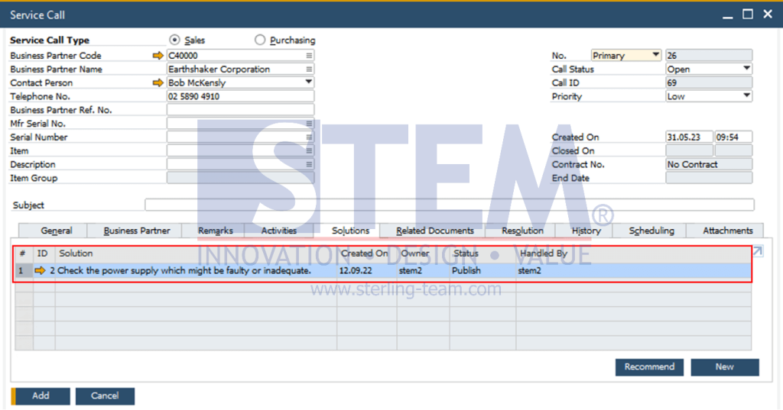The image size is (783, 410).
Task: Open Business Partner Code selection list icon
Action: click(309, 56)
